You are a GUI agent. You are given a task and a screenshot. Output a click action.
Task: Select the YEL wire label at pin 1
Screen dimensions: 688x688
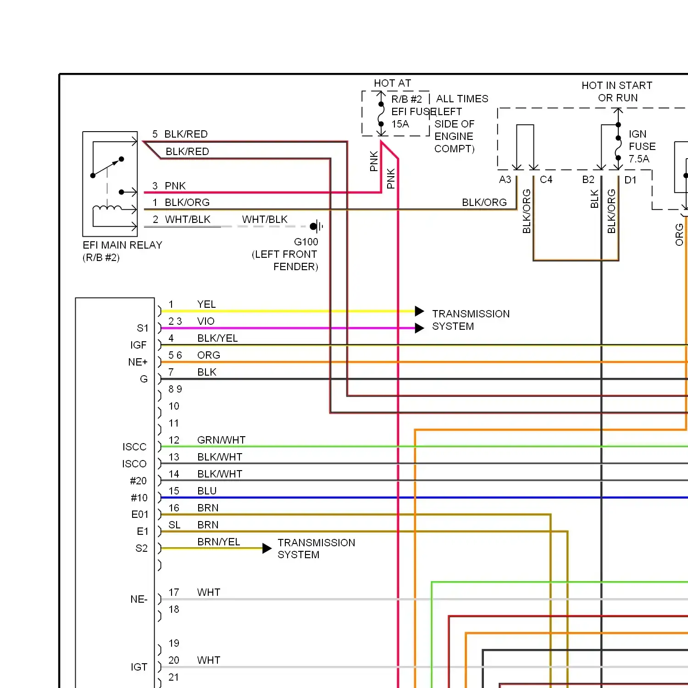tap(206, 304)
